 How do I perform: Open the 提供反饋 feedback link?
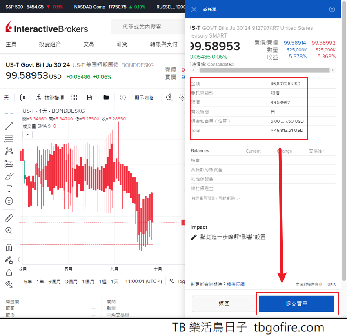pyautogui.click(x=236, y=284)
